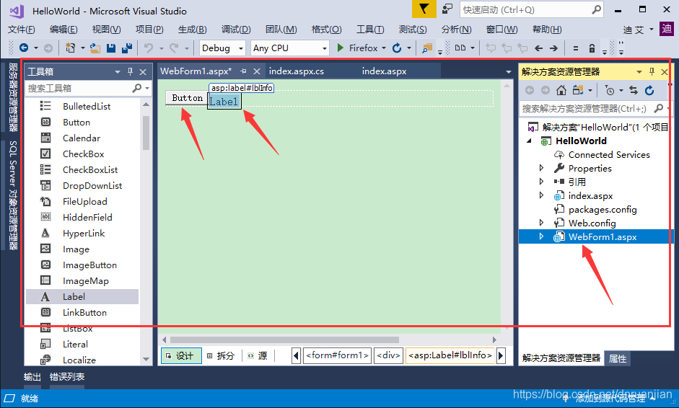Viewport: 679px width, 408px height.
Task: Click the navigate backward toolbar icon
Action: (x=24, y=48)
